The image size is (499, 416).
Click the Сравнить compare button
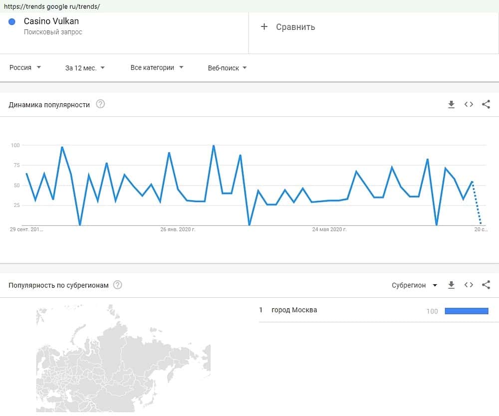[x=295, y=27]
